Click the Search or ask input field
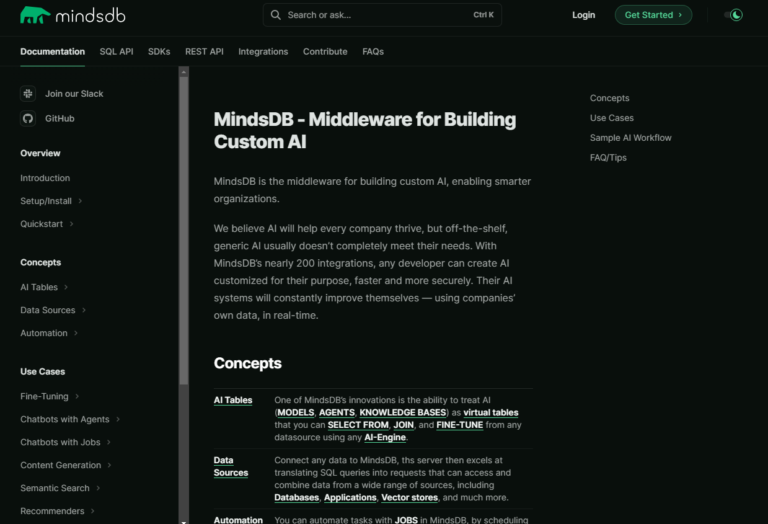This screenshot has width=768, height=524. coord(382,15)
